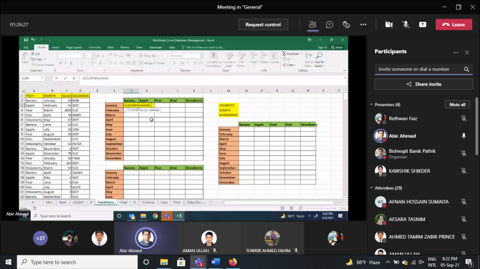Screen dimensions: 480x269
Task: Click the Share content icon
Action: tap(423, 25)
